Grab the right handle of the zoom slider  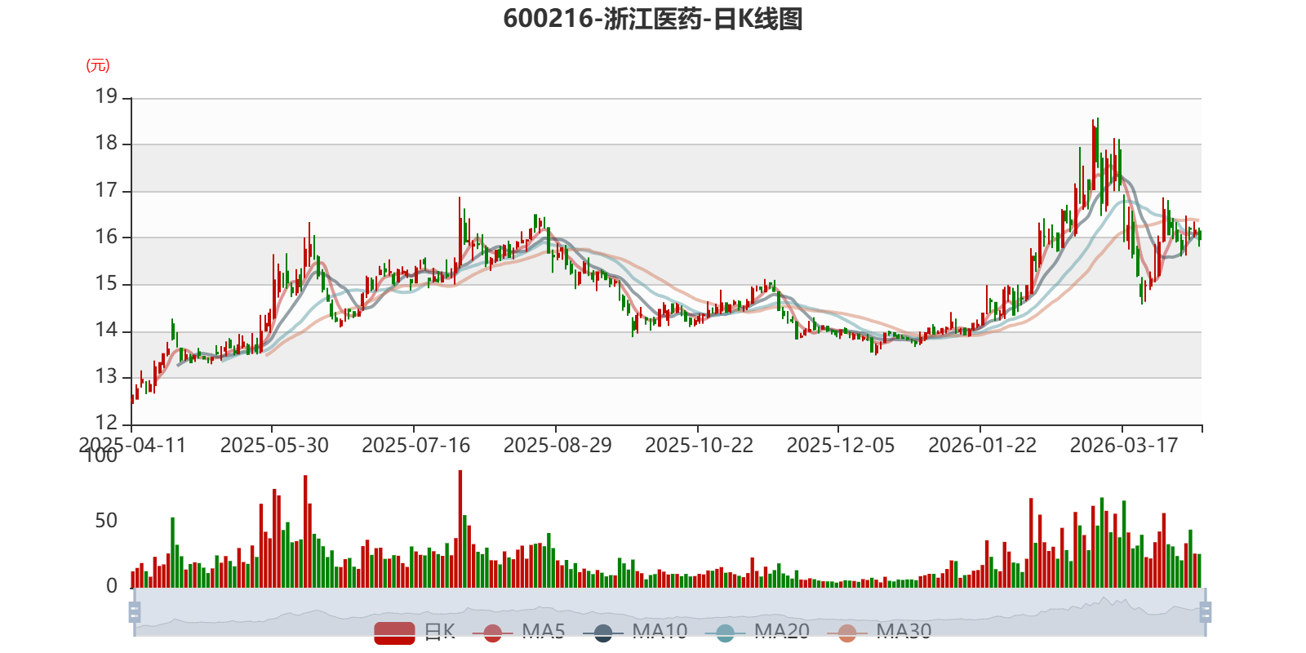click(x=1206, y=611)
